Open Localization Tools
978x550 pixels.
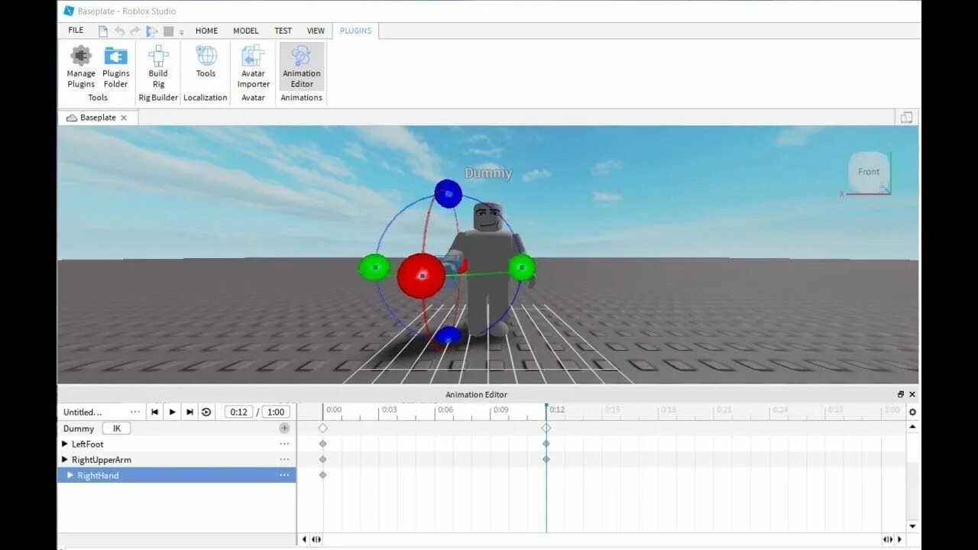206,63
